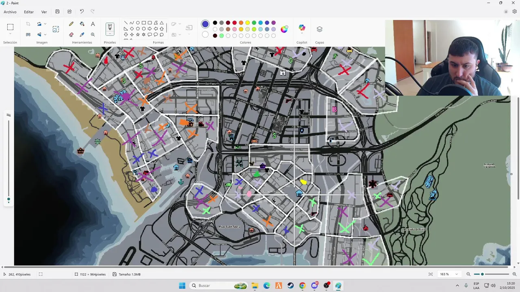The width and height of the screenshot is (520, 292).
Task: Open the rotate image dropdown arrow
Action: (x=45, y=24)
